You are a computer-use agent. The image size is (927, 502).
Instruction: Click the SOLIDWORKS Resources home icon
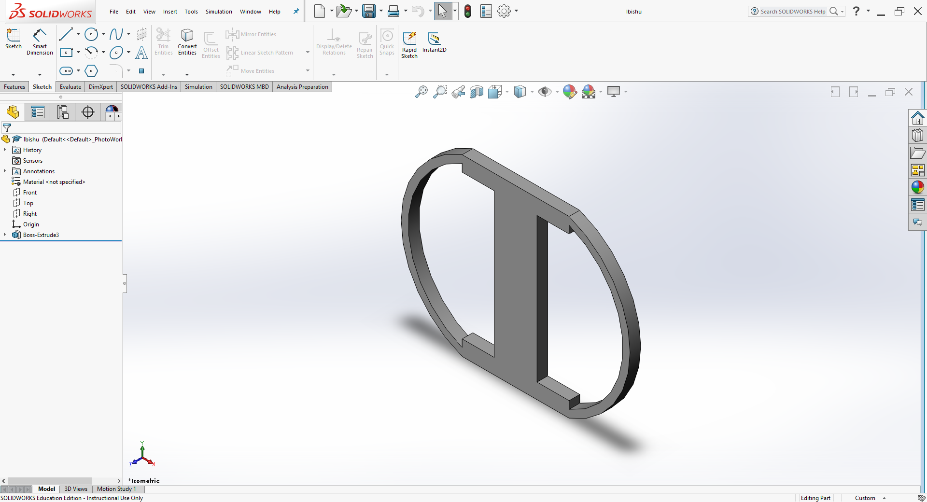pyautogui.click(x=917, y=118)
